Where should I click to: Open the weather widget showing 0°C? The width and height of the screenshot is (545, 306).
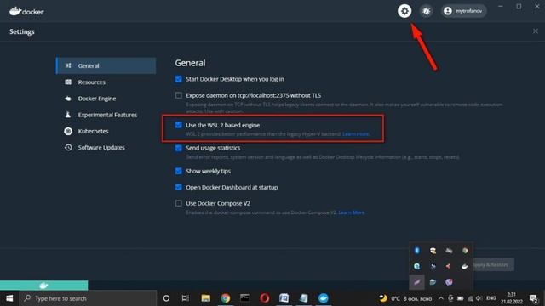tap(405, 298)
